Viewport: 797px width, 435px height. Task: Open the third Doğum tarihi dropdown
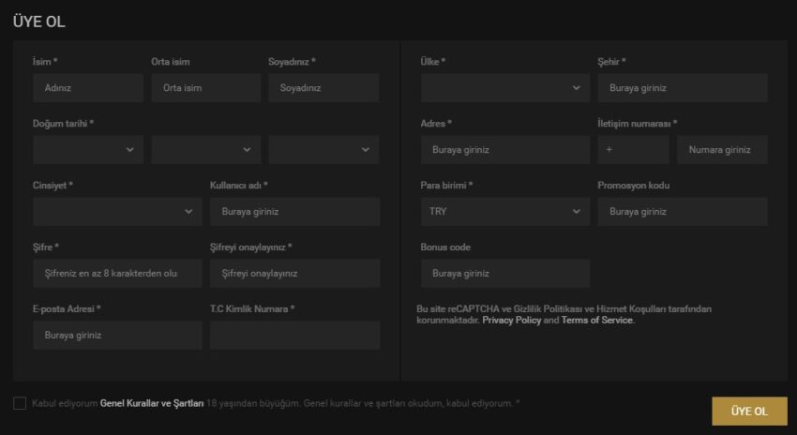tap(323, 150)
